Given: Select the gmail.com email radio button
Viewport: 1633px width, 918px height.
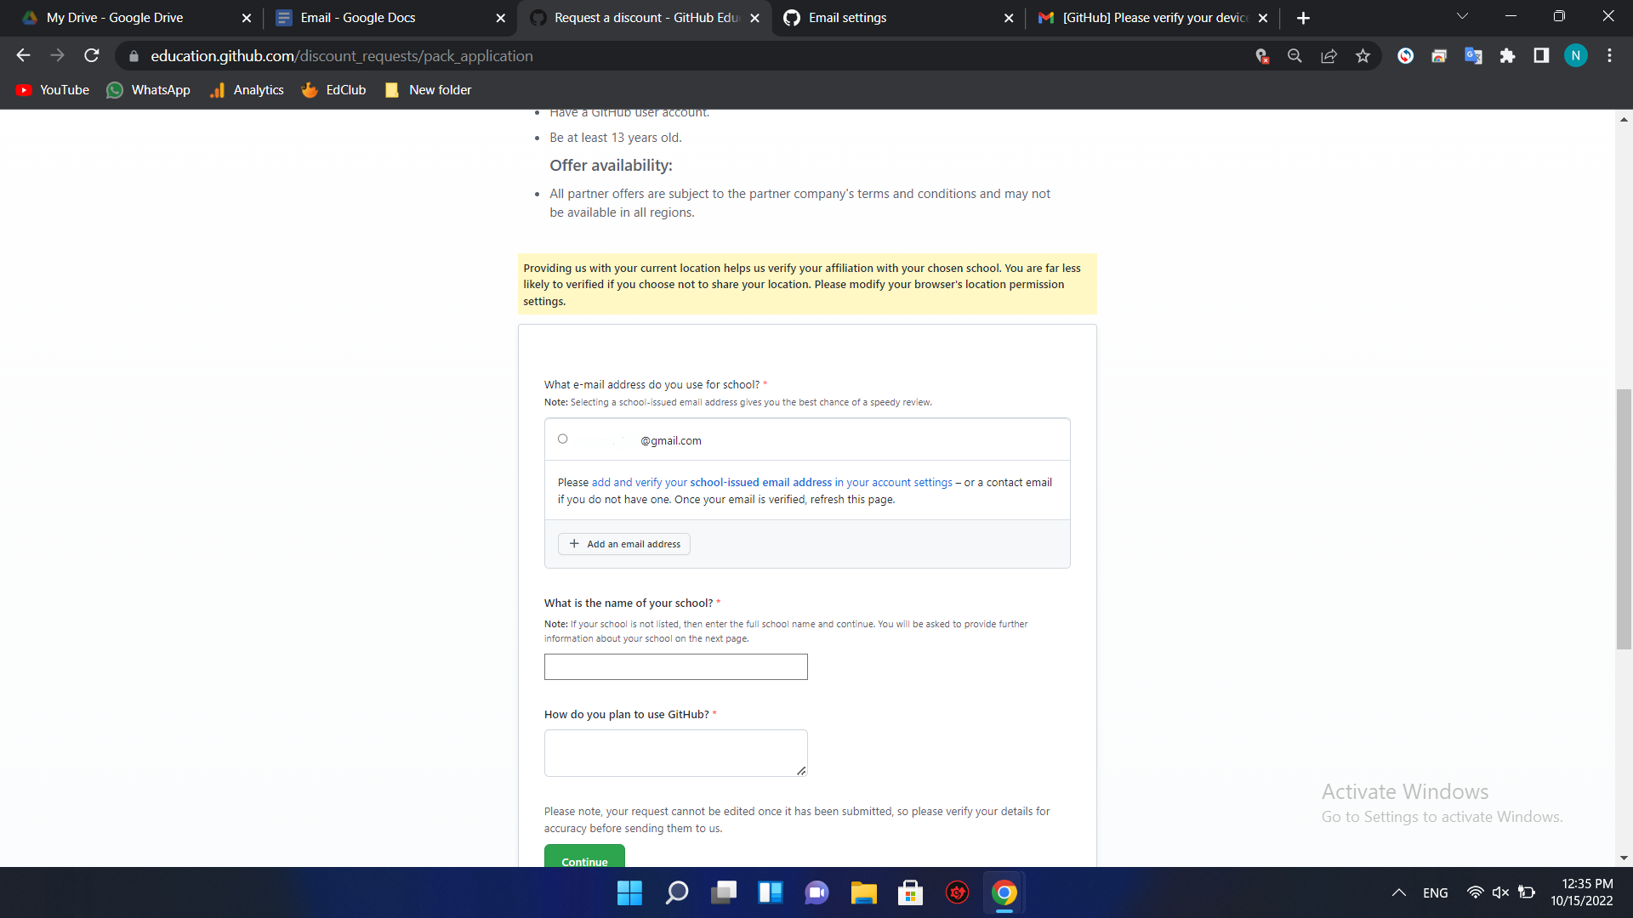Looking at the screenshot, I should pyautogui.click(x=562, y=439).
